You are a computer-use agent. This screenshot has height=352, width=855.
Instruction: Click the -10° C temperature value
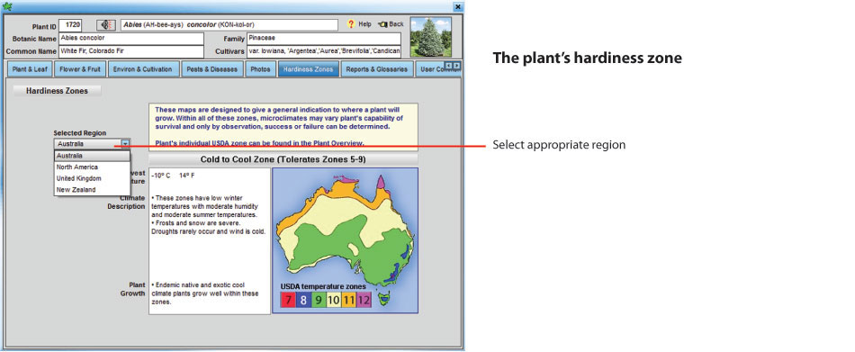point(161,176)
